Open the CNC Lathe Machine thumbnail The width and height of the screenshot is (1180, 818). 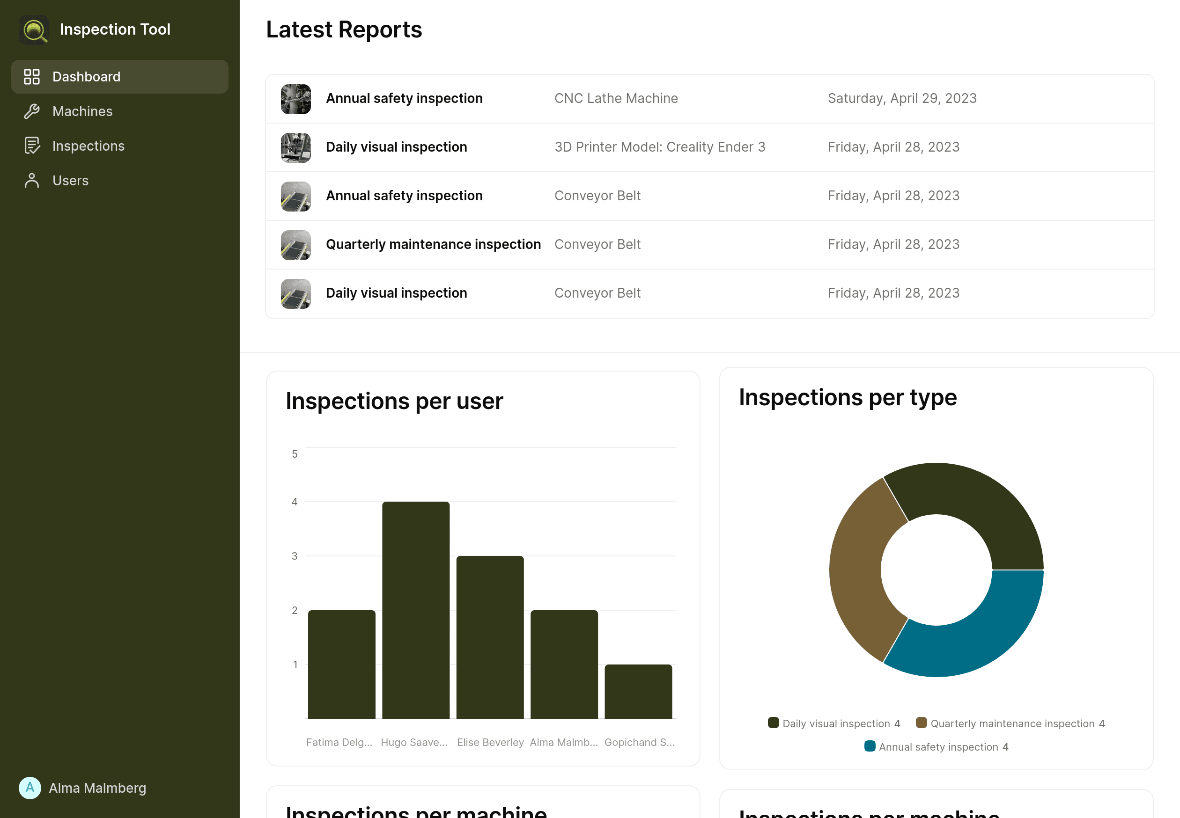(x=296, y=99)
